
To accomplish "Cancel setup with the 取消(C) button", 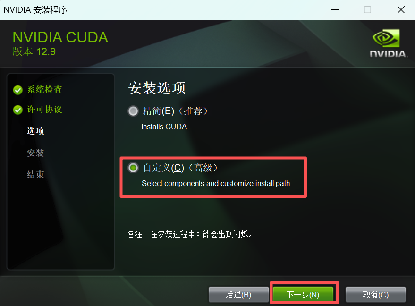I will pos(375,295).
